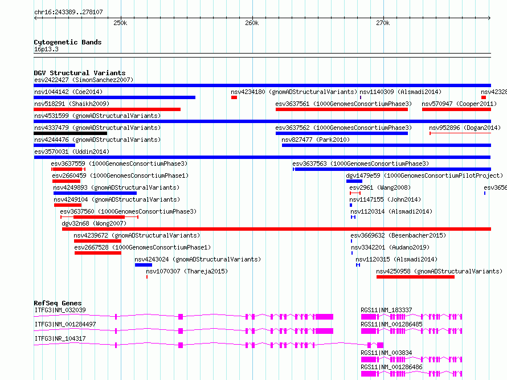Click the 270k ruler marker
The image size is (507, 380).
[x=383, y=23]
